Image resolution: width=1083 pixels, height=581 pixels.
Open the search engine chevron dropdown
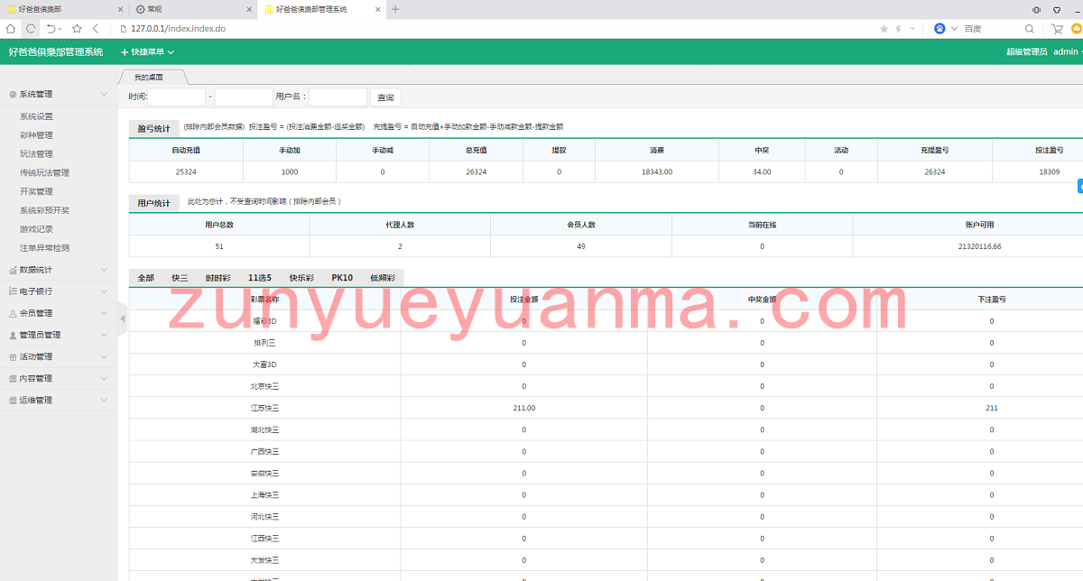(x=955, y=29)
